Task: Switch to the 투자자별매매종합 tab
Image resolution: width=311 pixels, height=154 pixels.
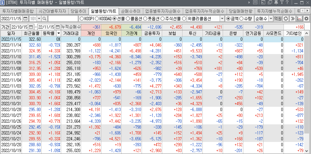Action: click(18, 11)
